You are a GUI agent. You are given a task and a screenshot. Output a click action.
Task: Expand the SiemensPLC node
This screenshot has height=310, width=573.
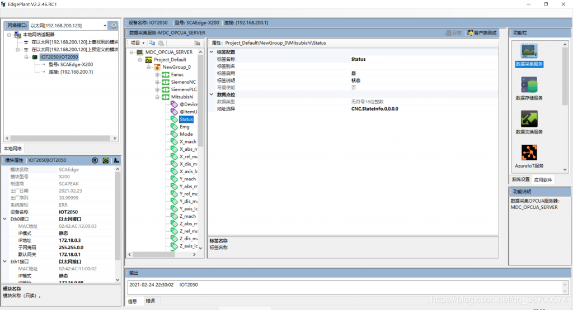tap(157, 89)
